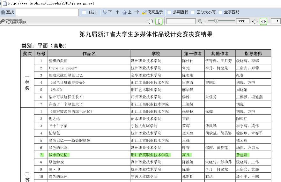Viewport: 281px width, 182px height.
Task: Check the 全字匹配 option
Action: pyautogui.click(x=220, y=12)
